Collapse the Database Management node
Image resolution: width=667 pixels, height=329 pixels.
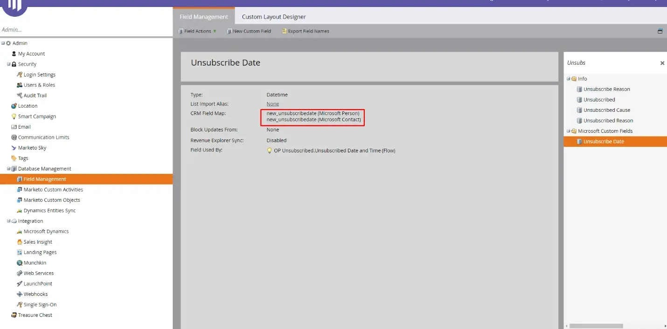click(x=8, y=169)
